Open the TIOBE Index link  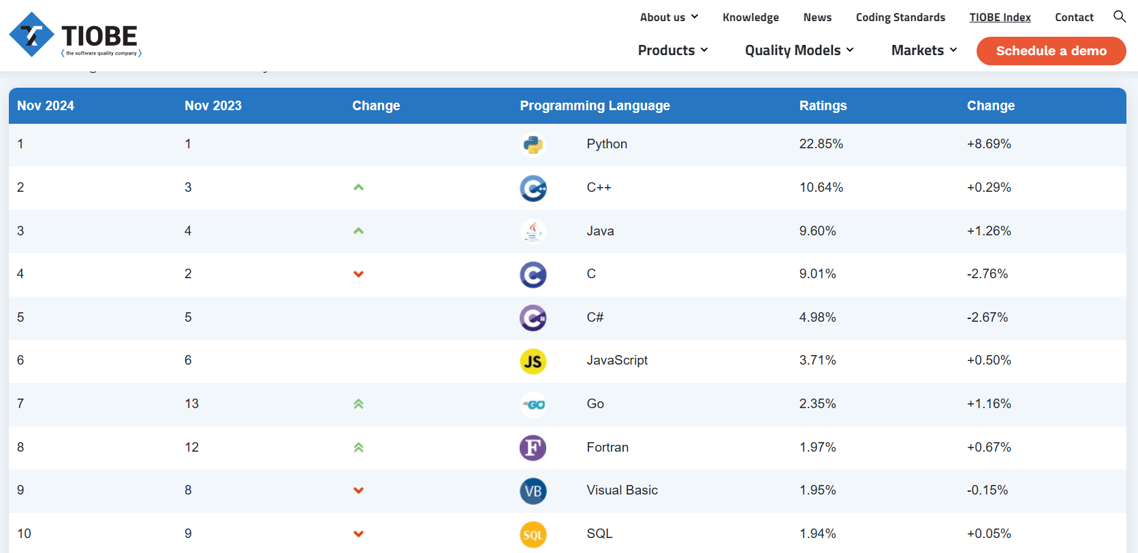[x=1000, y=17]
